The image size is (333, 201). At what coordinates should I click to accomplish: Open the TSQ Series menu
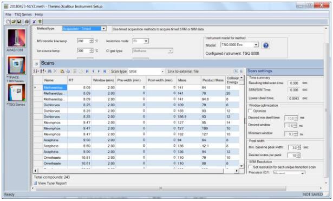click(23, 15)
